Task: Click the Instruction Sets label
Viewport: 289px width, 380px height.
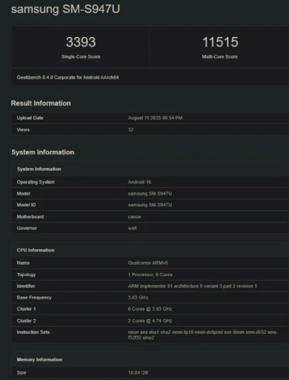Action: 33,332
